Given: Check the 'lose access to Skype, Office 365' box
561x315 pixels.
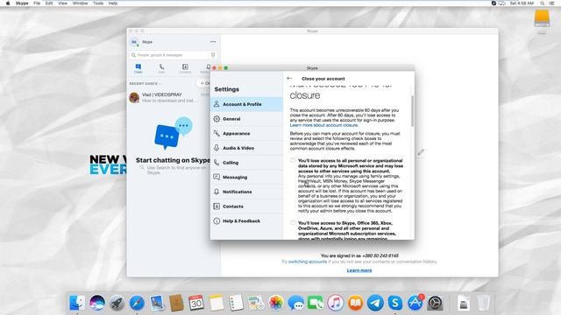Looking at the screenshot, I should 293,223.
